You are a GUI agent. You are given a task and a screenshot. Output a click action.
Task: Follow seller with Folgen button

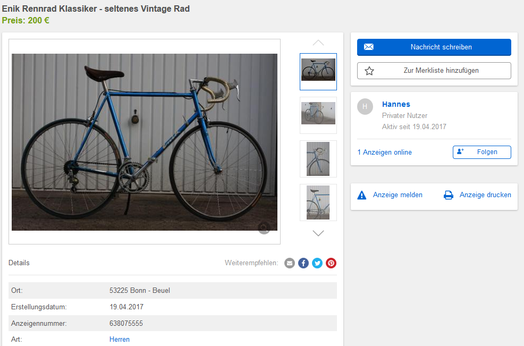point(481,152)
